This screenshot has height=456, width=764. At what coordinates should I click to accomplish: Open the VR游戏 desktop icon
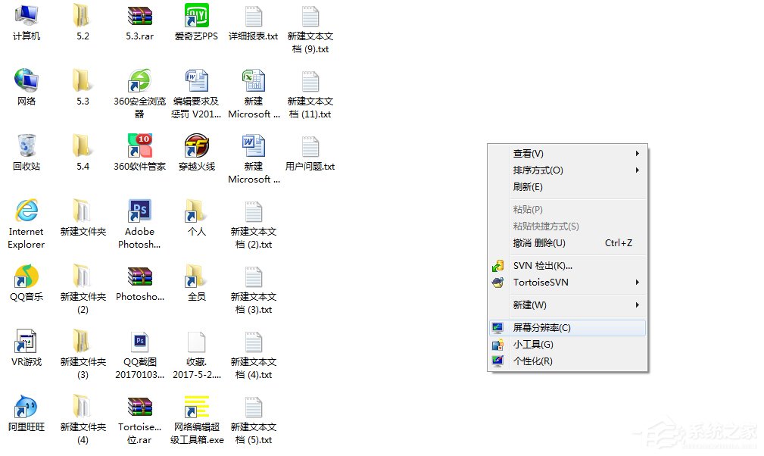(27, 343)
